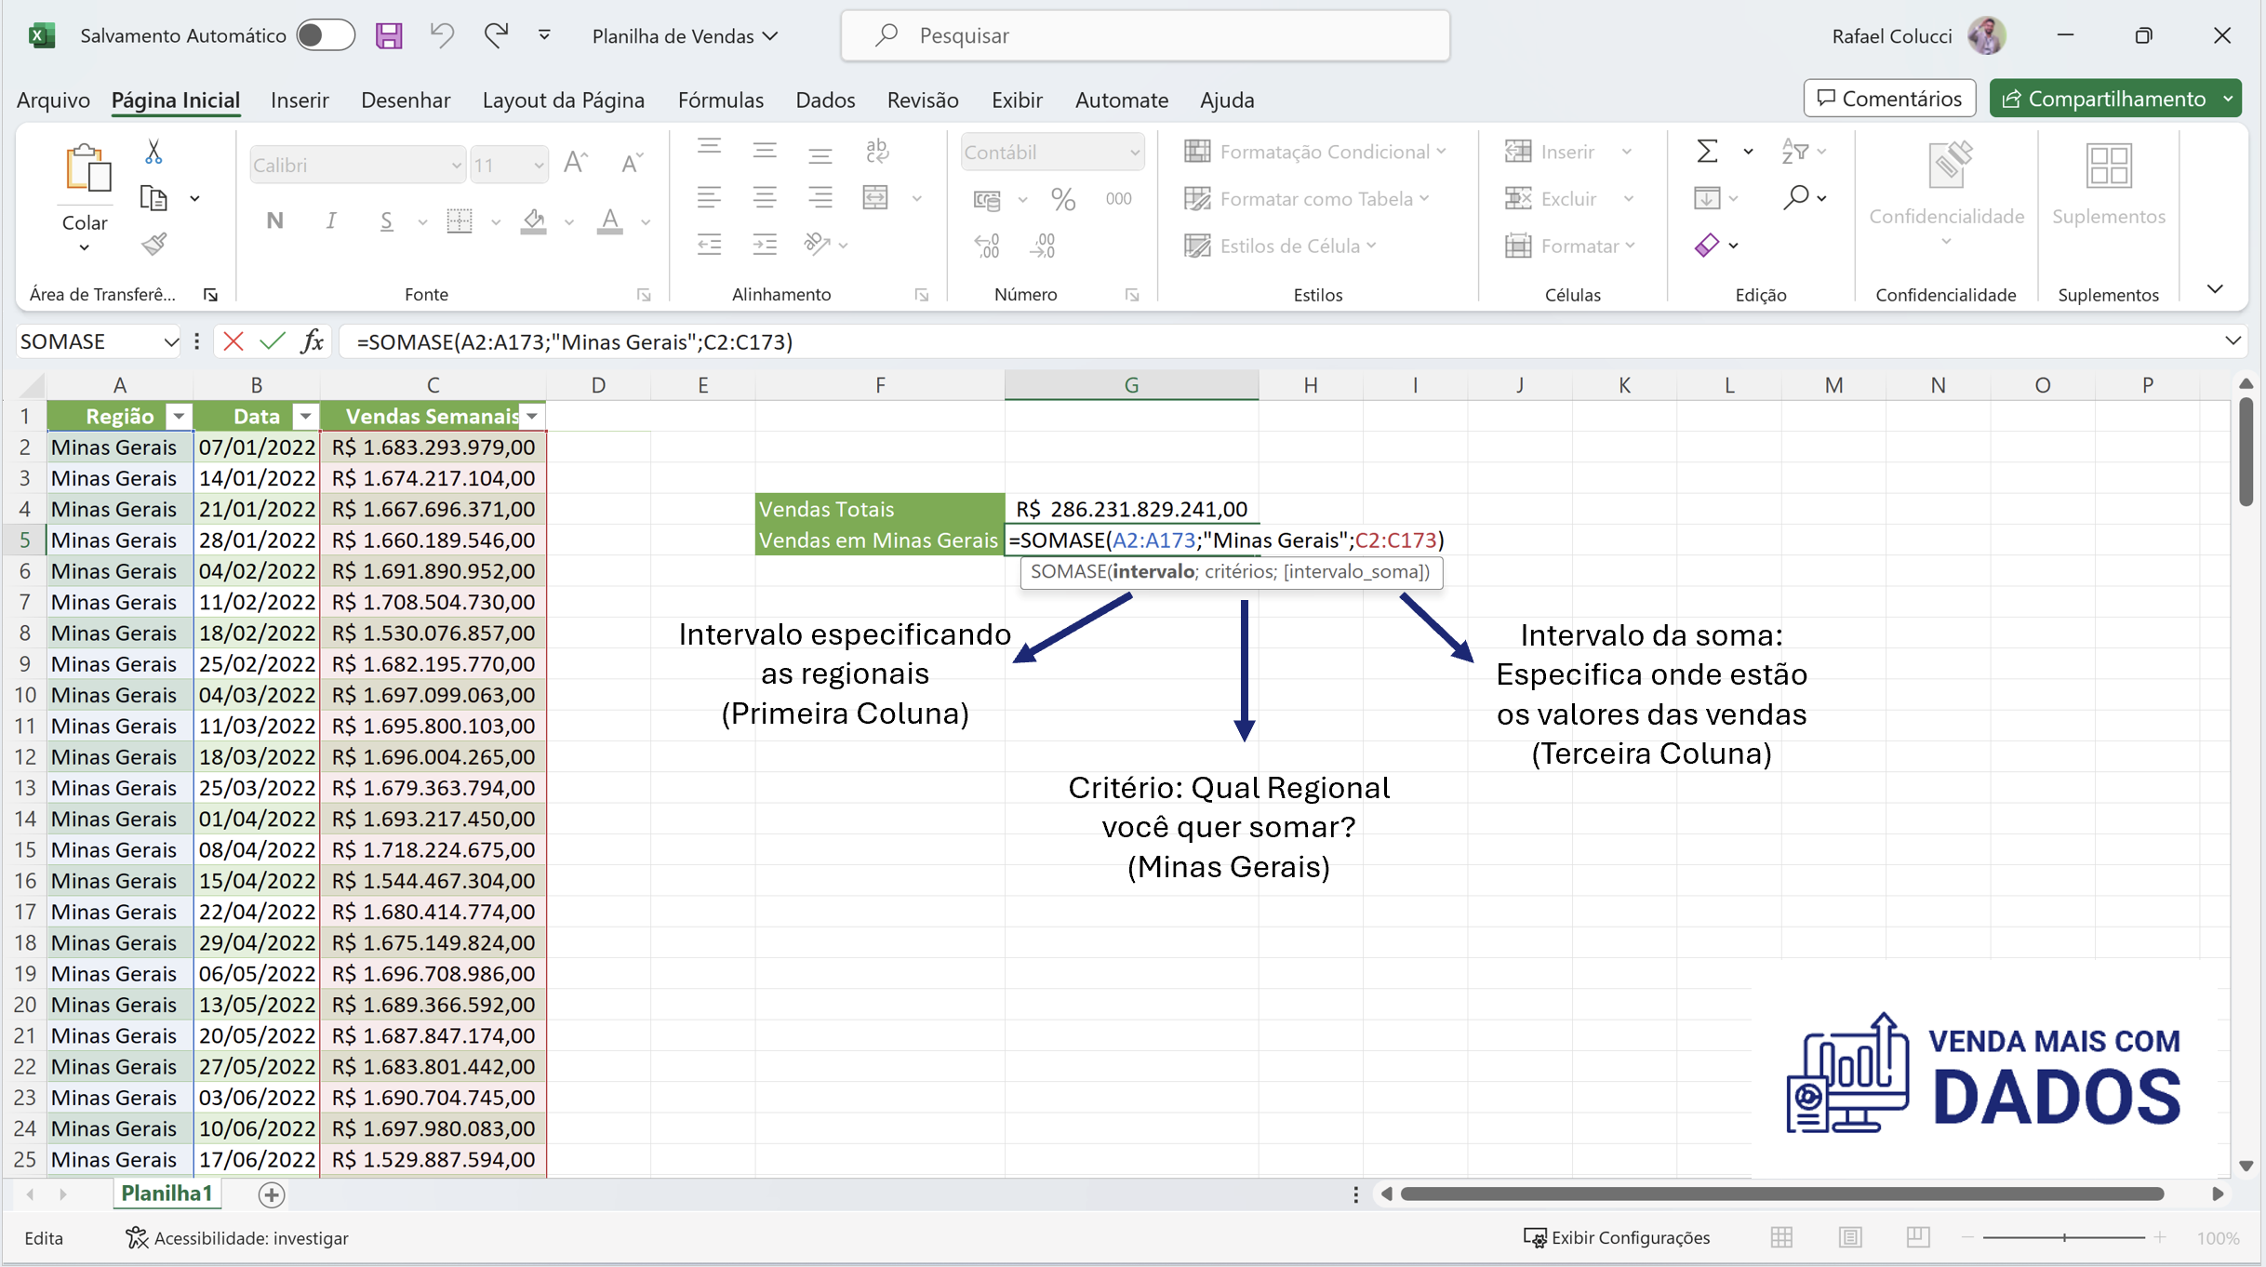Click the percent style icon
This screenshot has width=2266, height=1267.
(1063, 198)
